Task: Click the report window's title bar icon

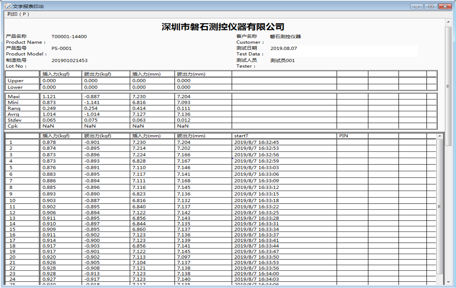Action: 7,6
